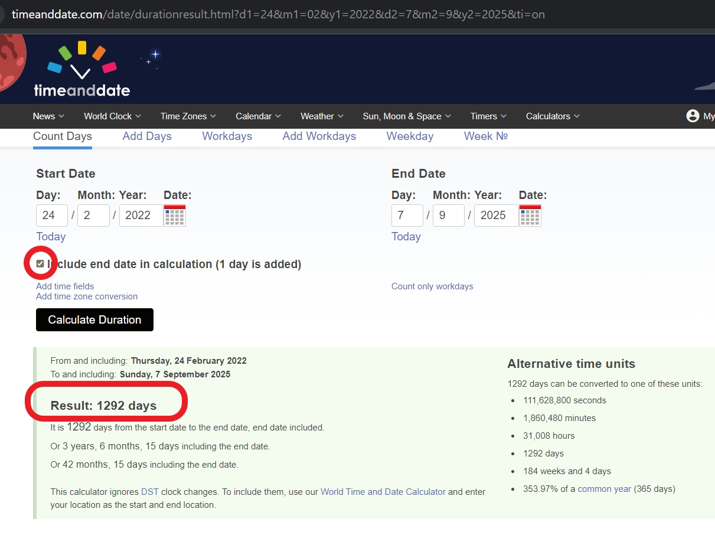Image resolution: width=715 pixels, height=535 pixels.
Task: Switch to the Add Workdays tab
Action: click(x=319, y=136)
